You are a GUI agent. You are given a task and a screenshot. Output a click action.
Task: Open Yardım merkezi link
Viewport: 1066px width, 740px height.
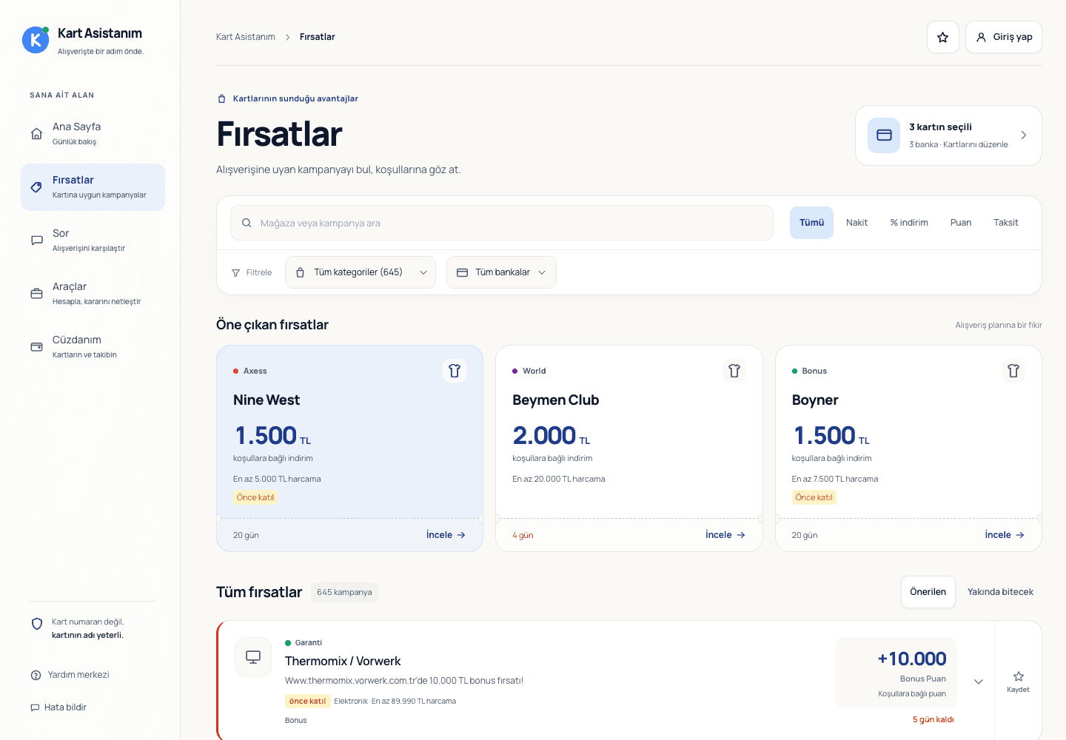[x=78, y=675]
